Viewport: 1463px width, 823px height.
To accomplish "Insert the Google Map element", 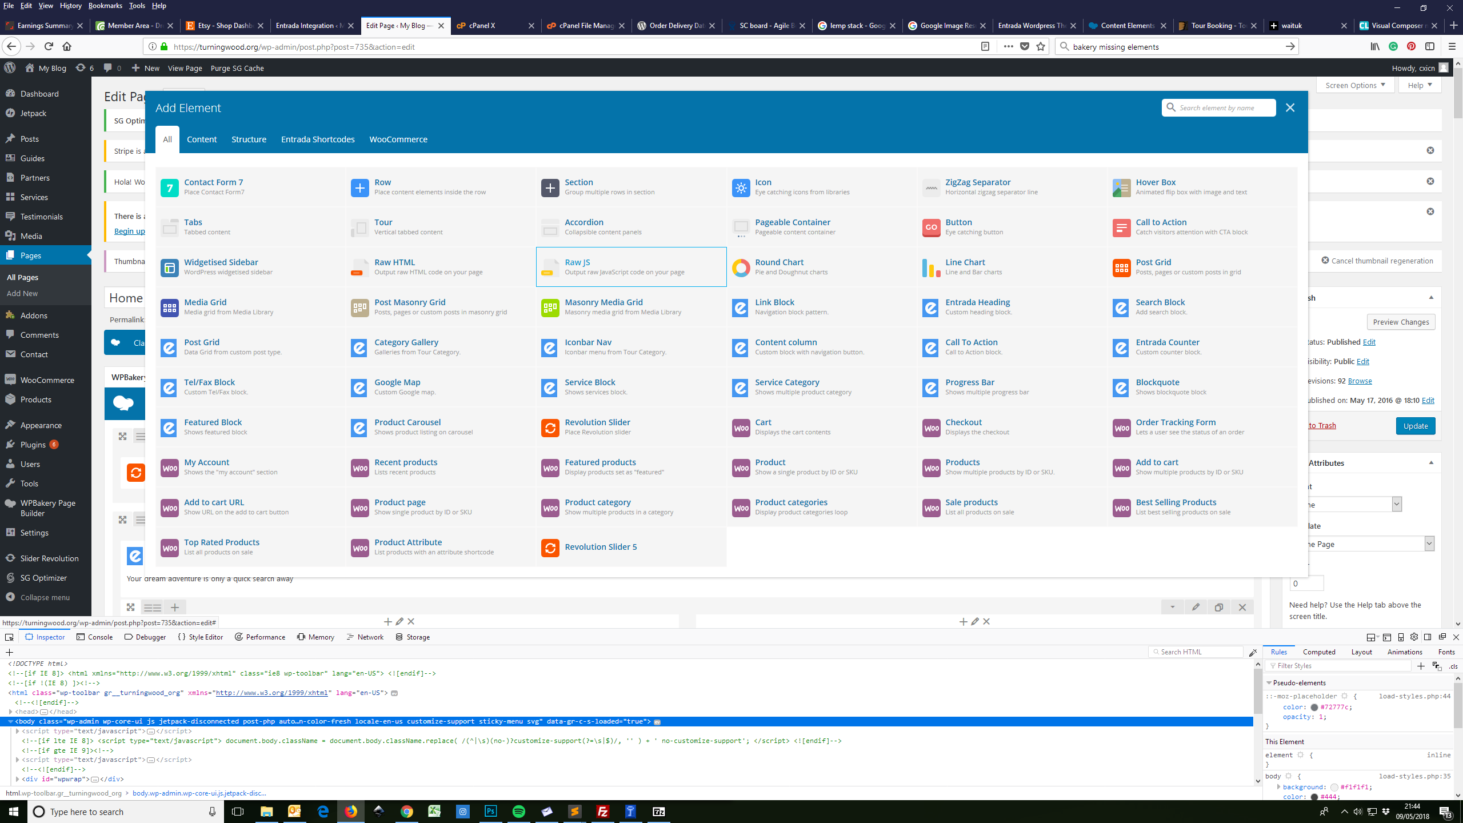I will pyautogui.click(x=441, y=387).
